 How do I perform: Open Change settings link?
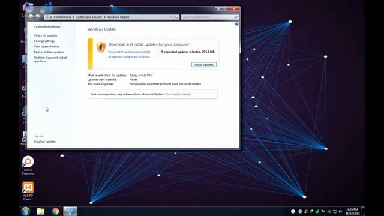click(x=44, y=41)
